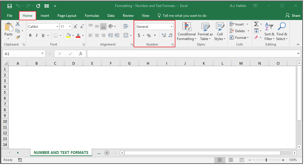304x165 pixels.
Task: Click the Insert Function fx button
Action: coord(81,54)
